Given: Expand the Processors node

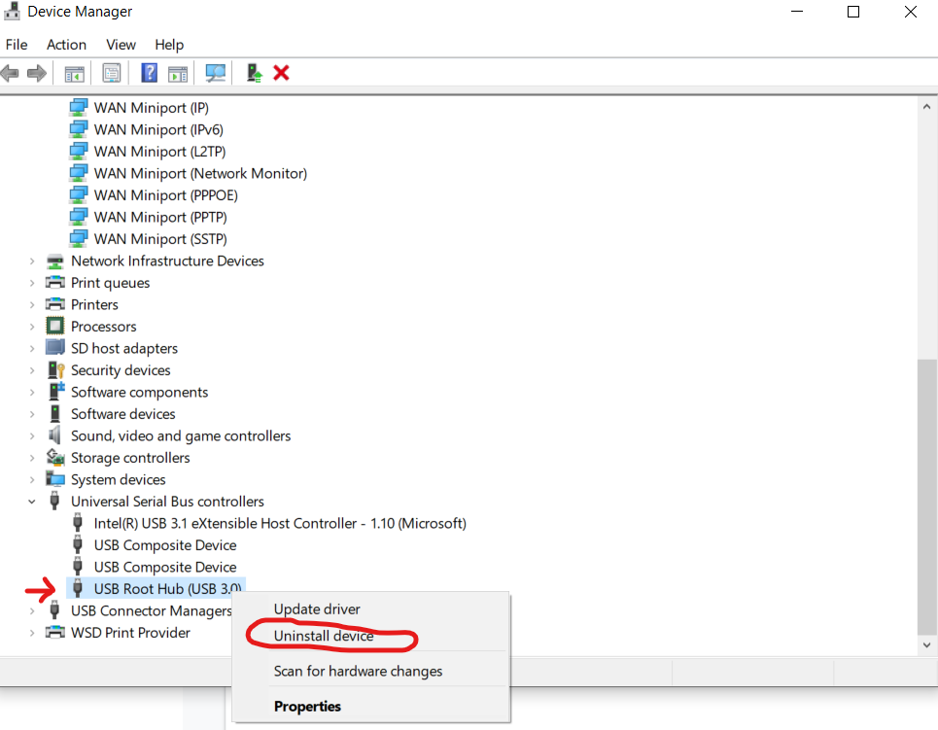Looking at the screenshot, I should [x=32, y=327].
